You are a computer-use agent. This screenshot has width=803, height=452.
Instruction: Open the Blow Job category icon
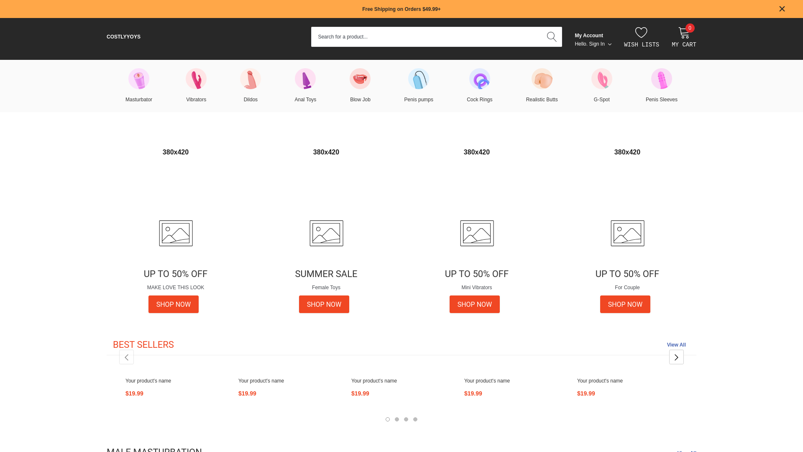[360, 79]
